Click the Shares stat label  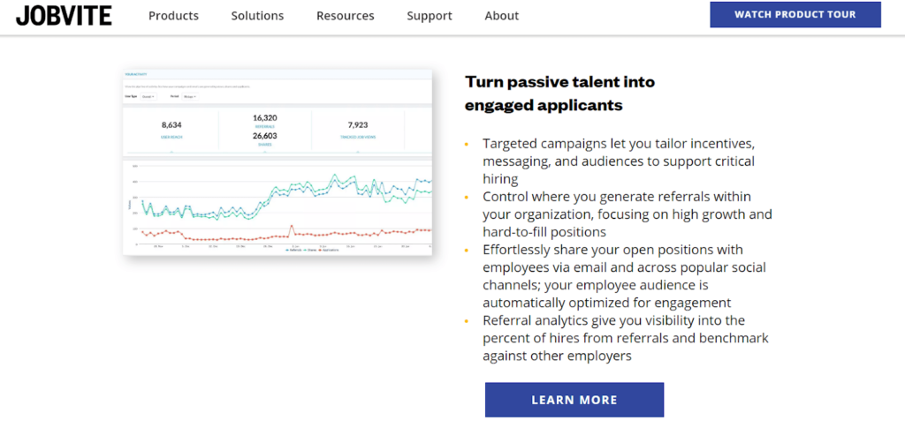pos(264,145)
